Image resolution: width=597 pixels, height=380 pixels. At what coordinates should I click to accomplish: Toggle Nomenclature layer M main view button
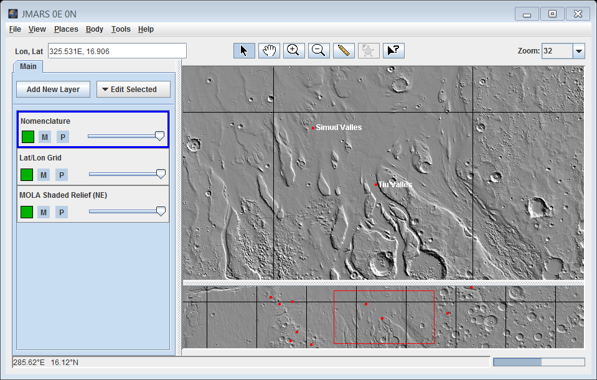tap(45, 137)
